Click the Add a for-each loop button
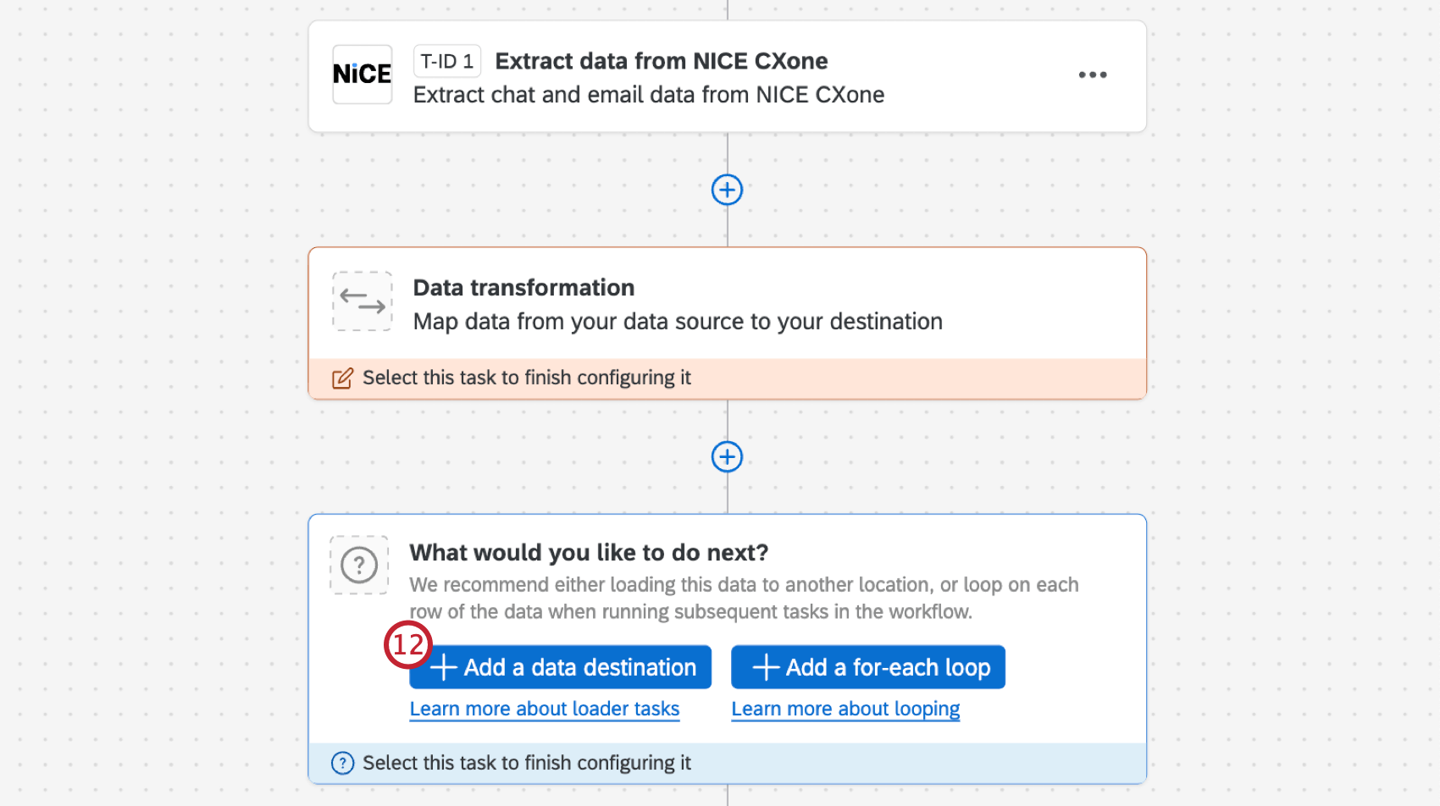 [x=867, y=667]
